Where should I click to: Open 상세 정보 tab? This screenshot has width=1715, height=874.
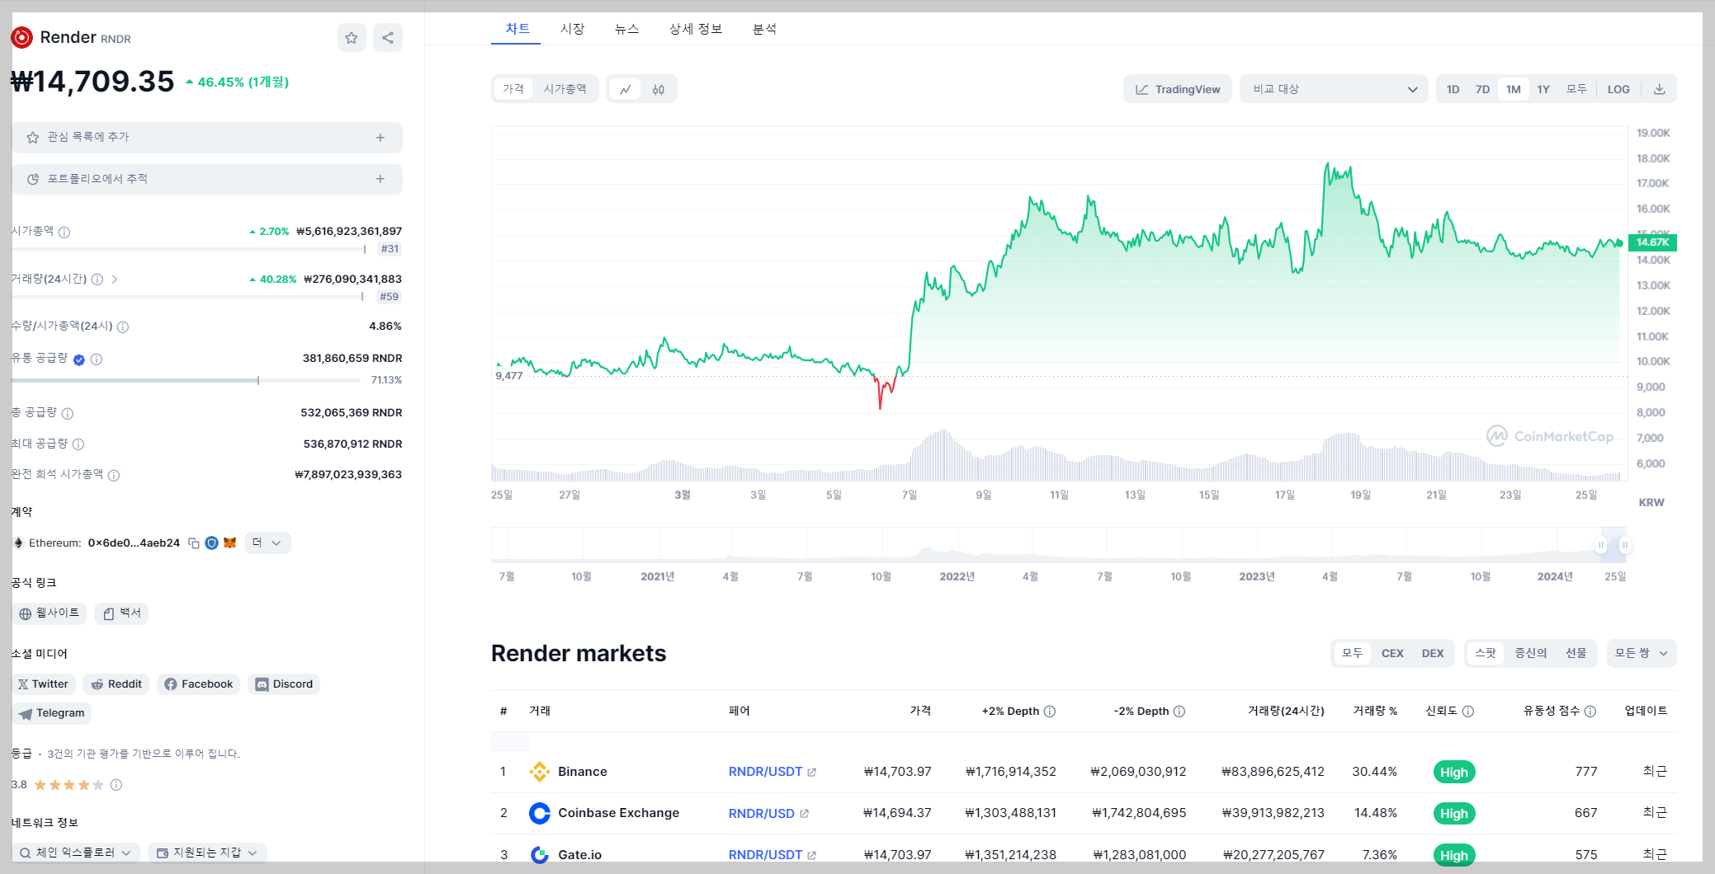(696, 29)
